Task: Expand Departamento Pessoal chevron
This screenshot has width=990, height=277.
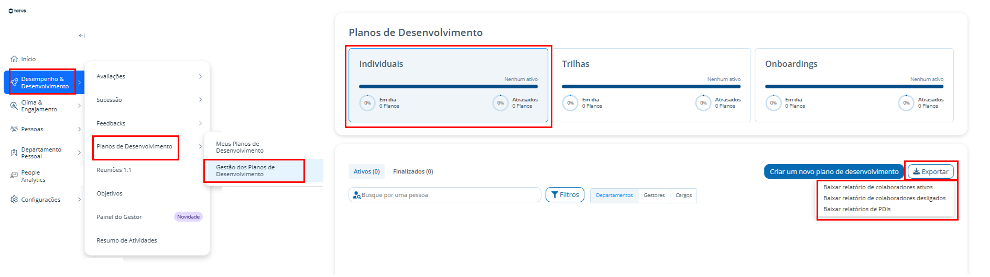Action: pos(79,153)
